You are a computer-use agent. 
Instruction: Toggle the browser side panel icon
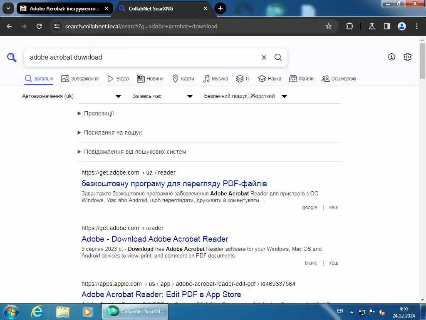386,26
